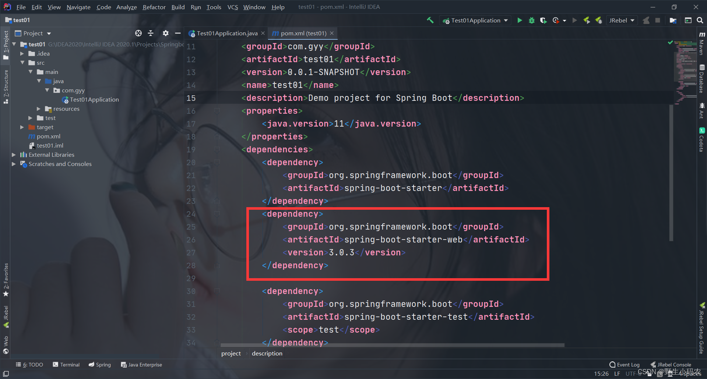Expand the profiler dropdown arrow
The width and height of the screenshot is (707, 379).
click(564, 21)
